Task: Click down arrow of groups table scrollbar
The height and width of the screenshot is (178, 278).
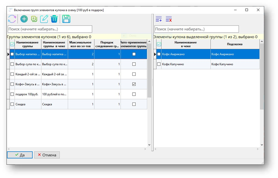Action: pos(149,145)
